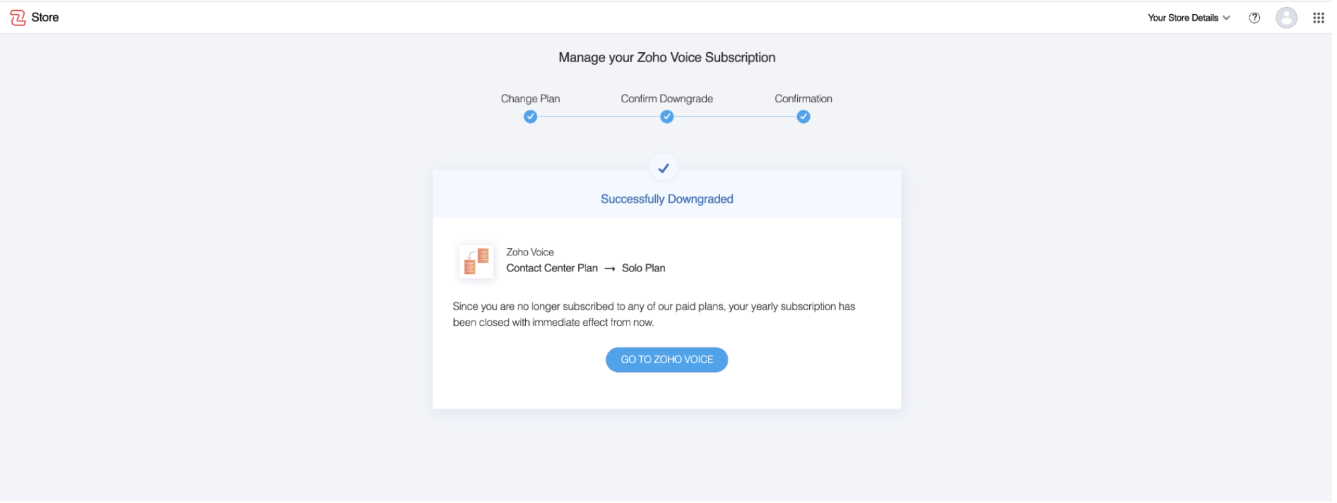Click the Contact Center Plan text
The height and width of the screenshot is (503, 1337).
tap(552, 268)
